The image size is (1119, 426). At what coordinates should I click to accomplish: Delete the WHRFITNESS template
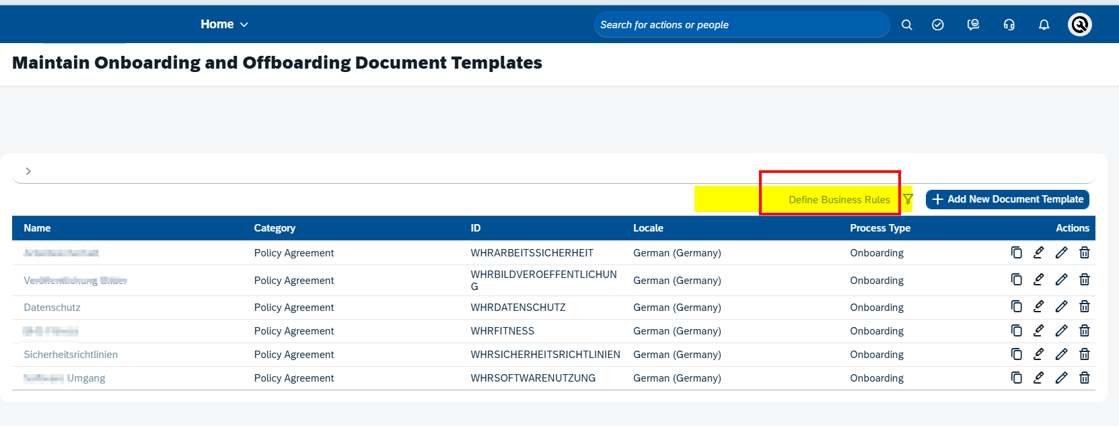1084,330
